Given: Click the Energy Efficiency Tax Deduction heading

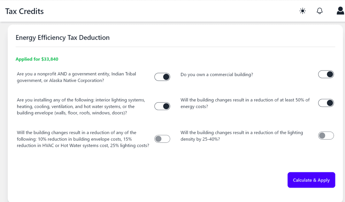Looking at the screenshot, I should pos(63,38).
